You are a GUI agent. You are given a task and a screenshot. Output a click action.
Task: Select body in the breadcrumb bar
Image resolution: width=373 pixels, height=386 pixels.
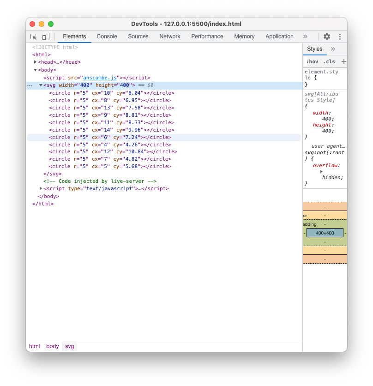(x=53, y=346)
